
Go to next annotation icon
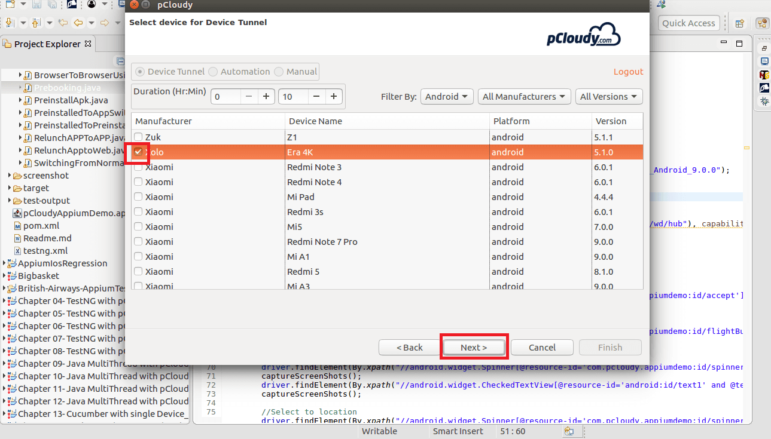point(10,23)
